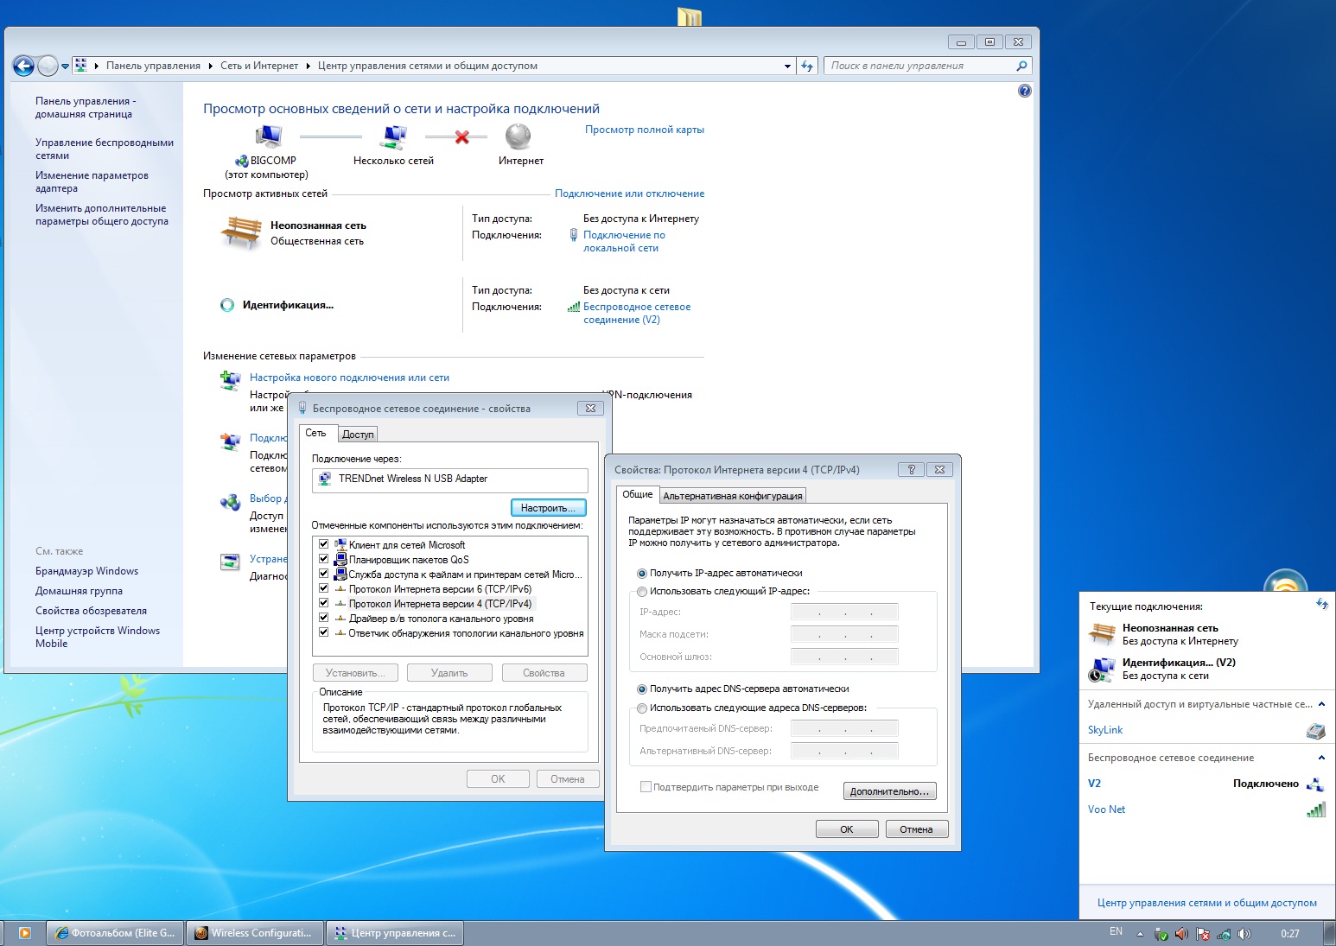
Task: Open the control panel help icon
Action: click(1025, 91)
